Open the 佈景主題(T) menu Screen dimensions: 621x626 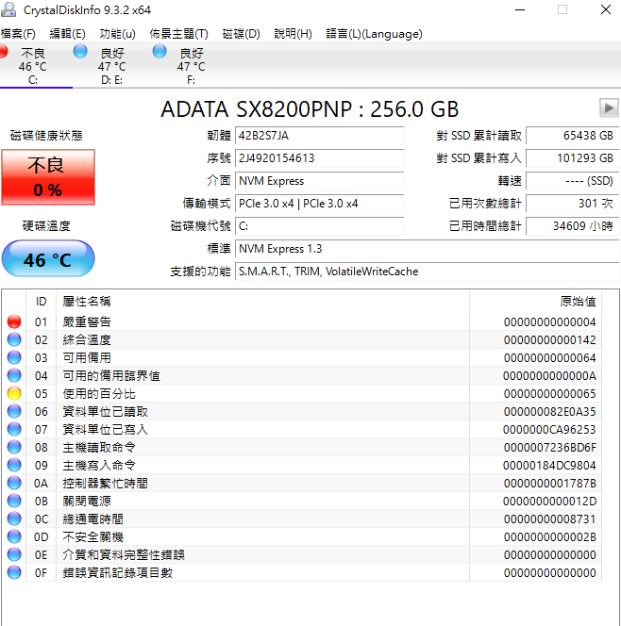pos(178,34)
